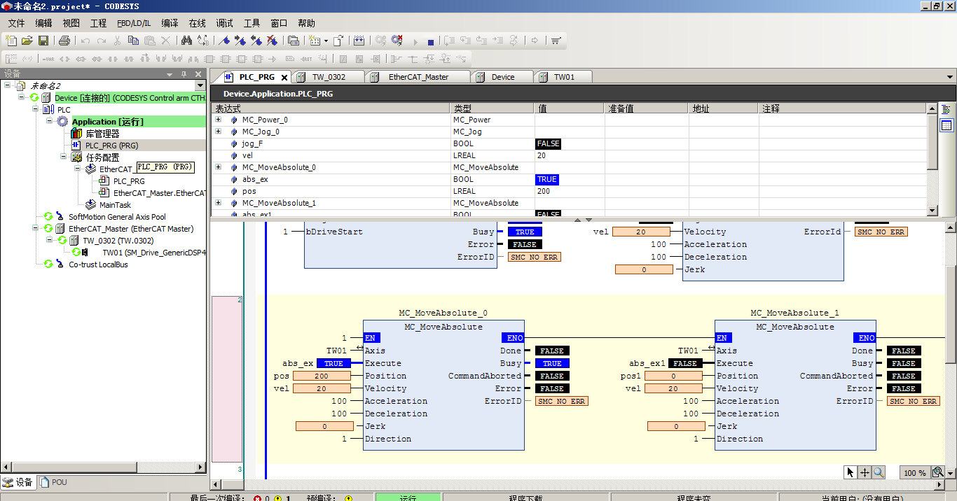
Task: Save the project with the floppy icon
Action: point(43,41)
